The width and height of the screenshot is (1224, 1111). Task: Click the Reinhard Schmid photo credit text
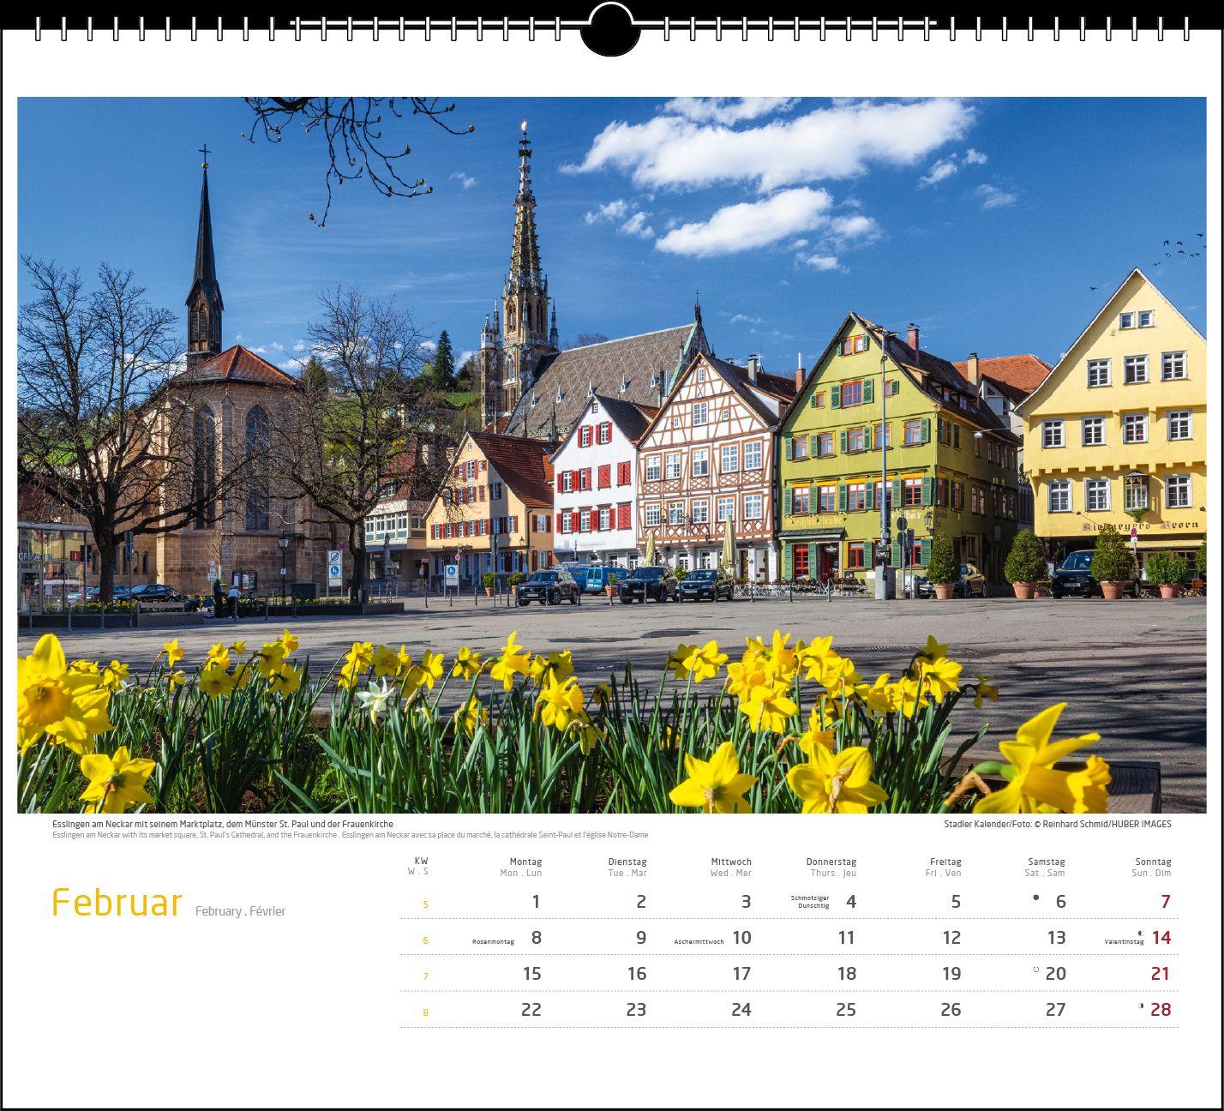[x=1059, y=824]
